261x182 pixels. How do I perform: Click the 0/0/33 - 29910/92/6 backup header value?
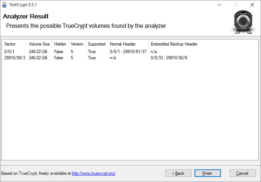tap(169, 58)
